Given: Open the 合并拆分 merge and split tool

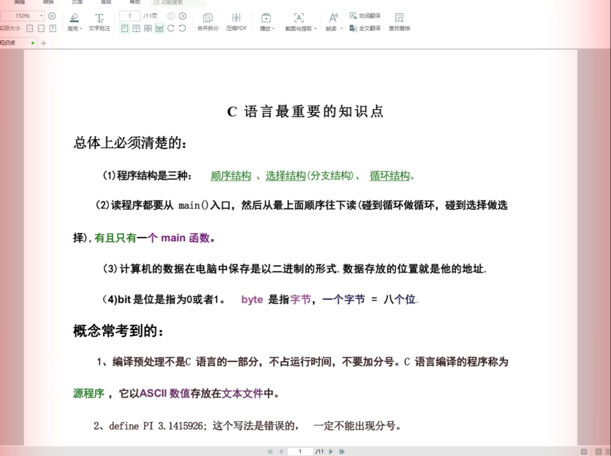Looking at the screenshot, I should pyautogui.click(x=208, y=22).
